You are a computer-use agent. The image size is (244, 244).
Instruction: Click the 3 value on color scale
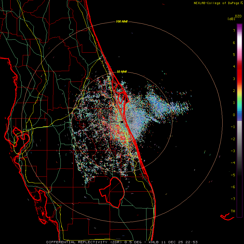point(234,79)
